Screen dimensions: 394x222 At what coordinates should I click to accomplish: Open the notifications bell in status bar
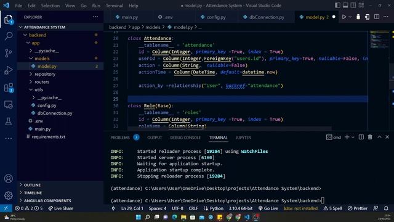click(386, 208)
